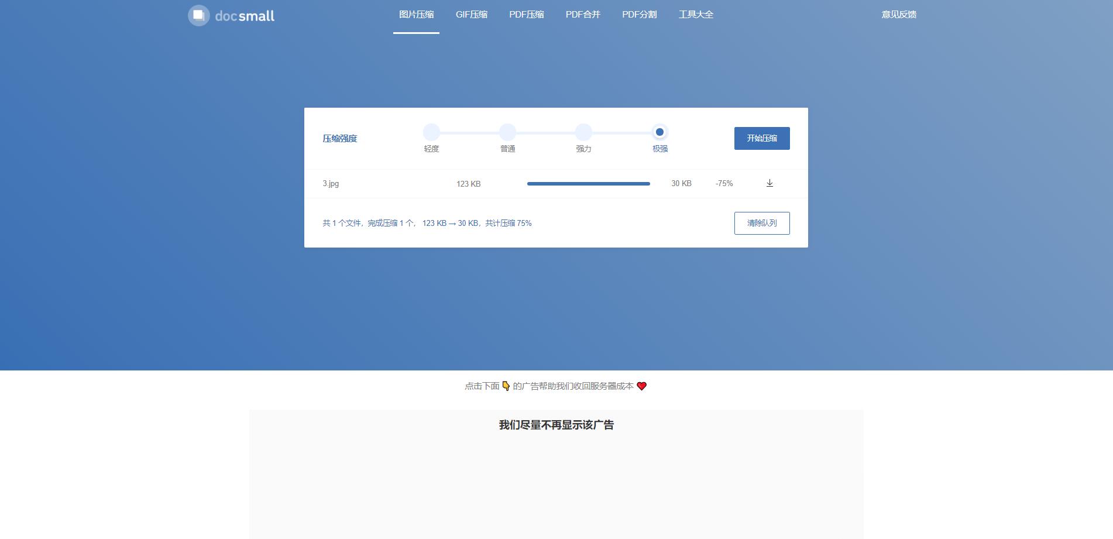This screenshot has height=539, width=1113.
Task: Select 极强 compression strength
Action: (659, 133)
